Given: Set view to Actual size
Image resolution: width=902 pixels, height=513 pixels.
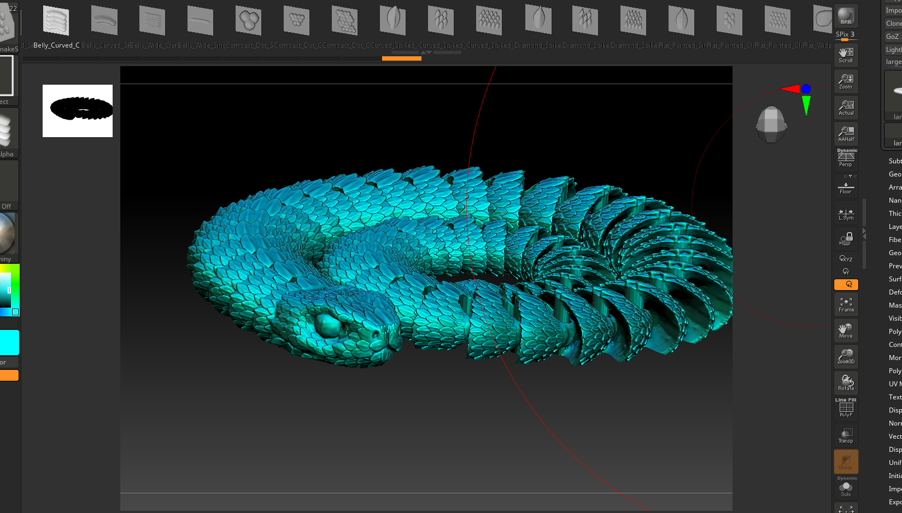Looking at the screenshot, I should click(846, 108).
